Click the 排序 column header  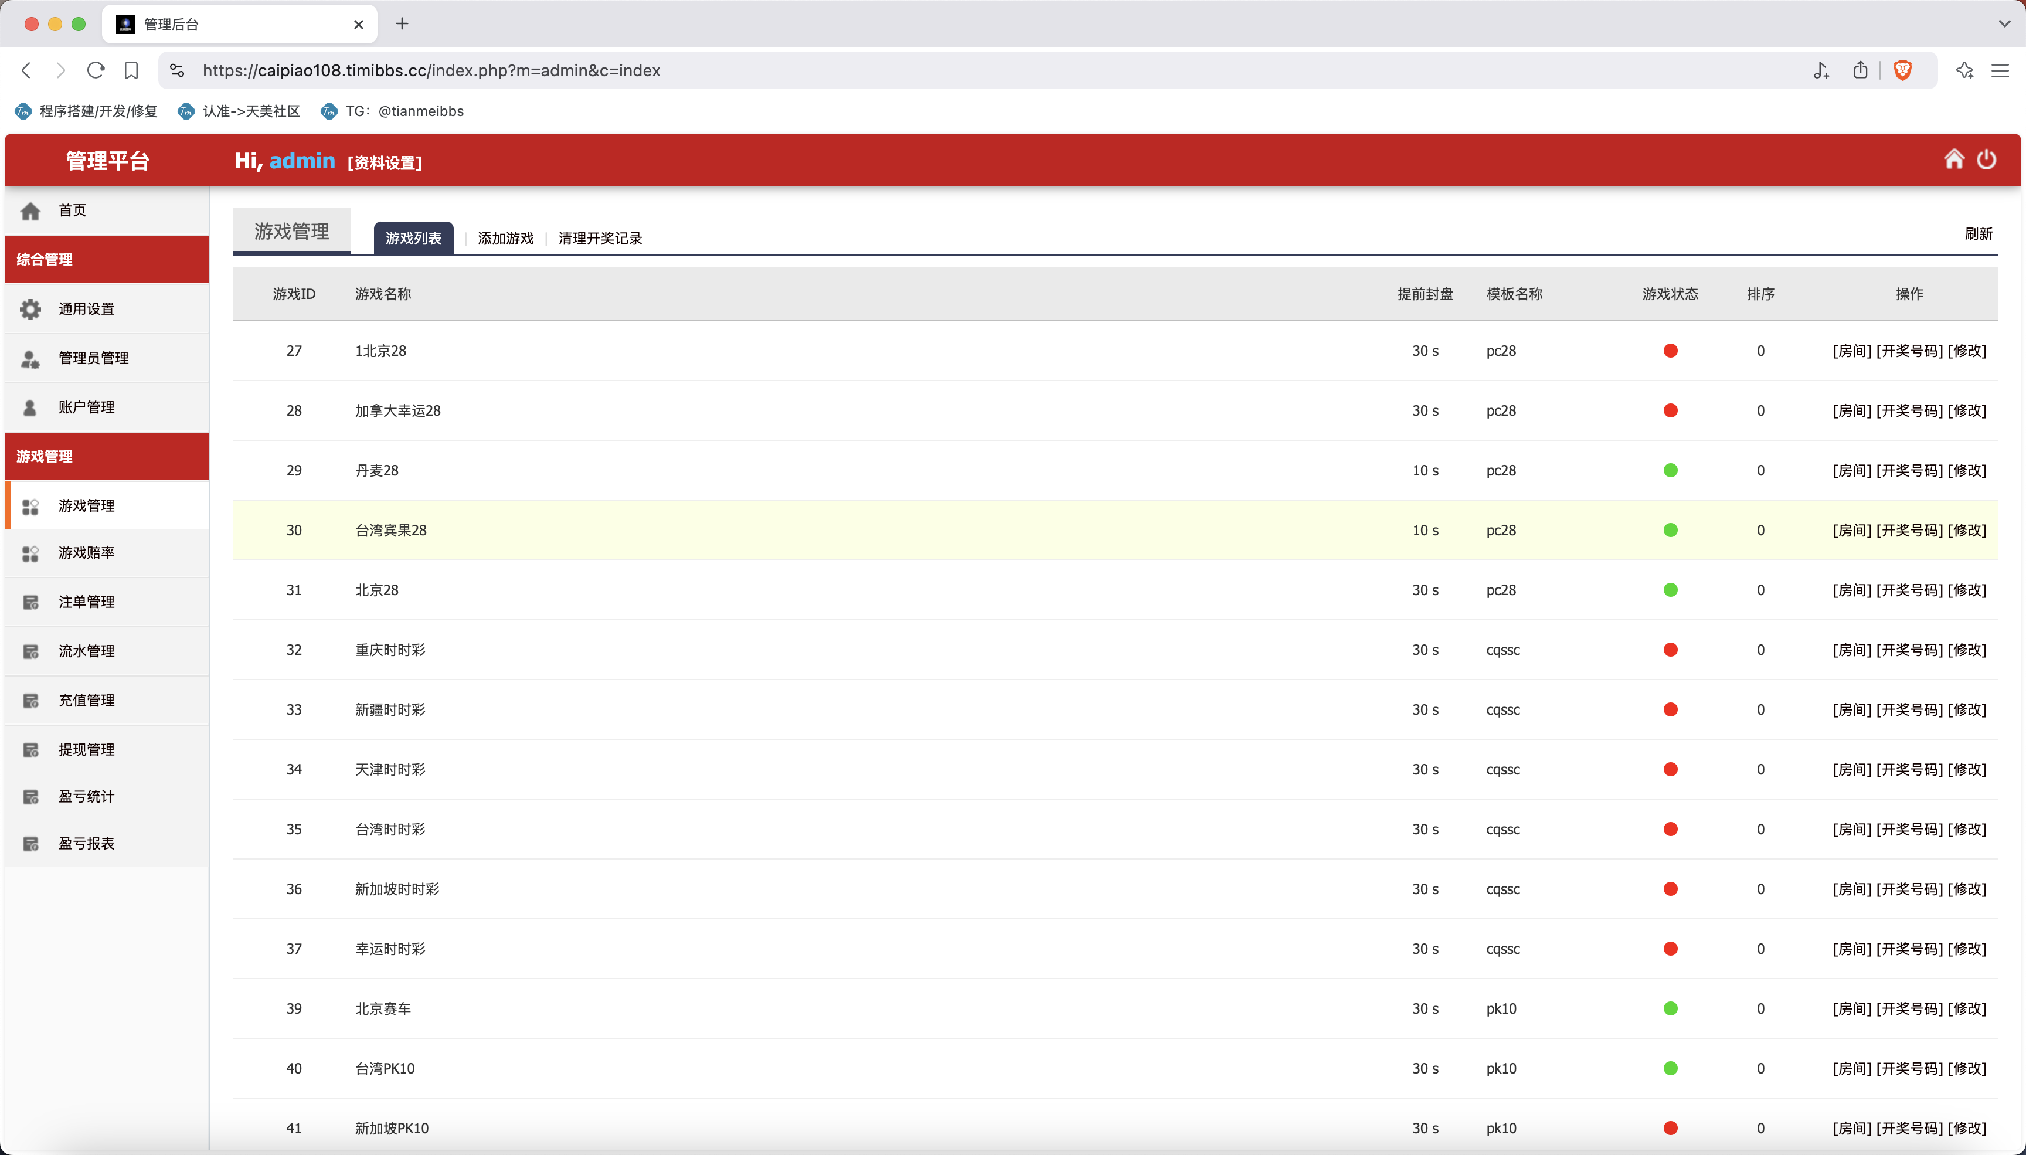click(1760, 294)
